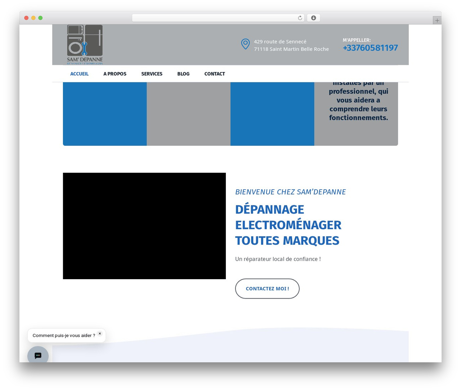Click '71118 Saint Martin Belle Roche' text
The image size is (461, 390).
coord(291,49)
